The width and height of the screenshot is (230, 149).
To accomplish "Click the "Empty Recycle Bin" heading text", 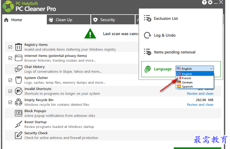I will tap(39, 100).
